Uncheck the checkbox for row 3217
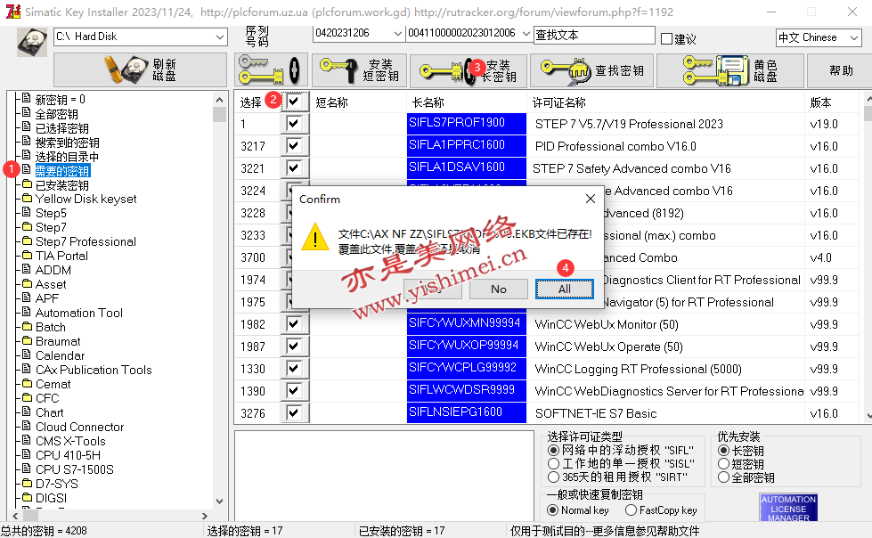 294,146
